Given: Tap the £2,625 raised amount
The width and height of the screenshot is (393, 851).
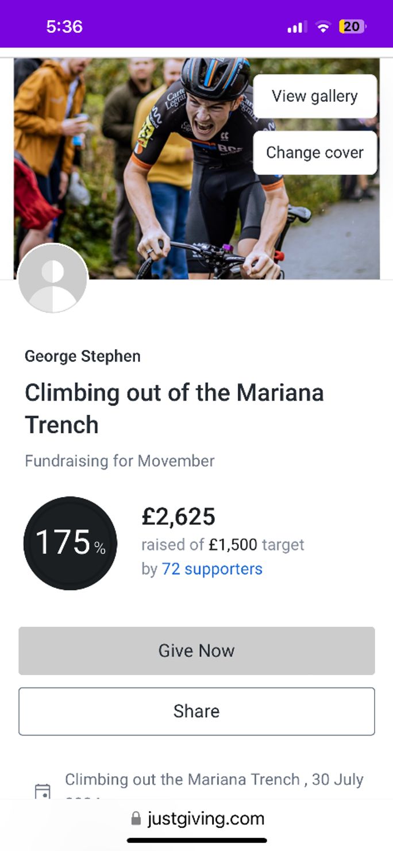Looking at the screenshot, I should (x=178, y=517).
